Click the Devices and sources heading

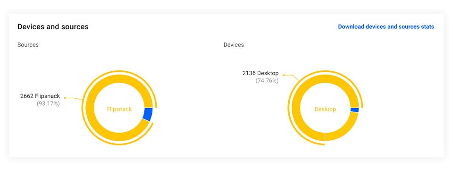[53, 26]
